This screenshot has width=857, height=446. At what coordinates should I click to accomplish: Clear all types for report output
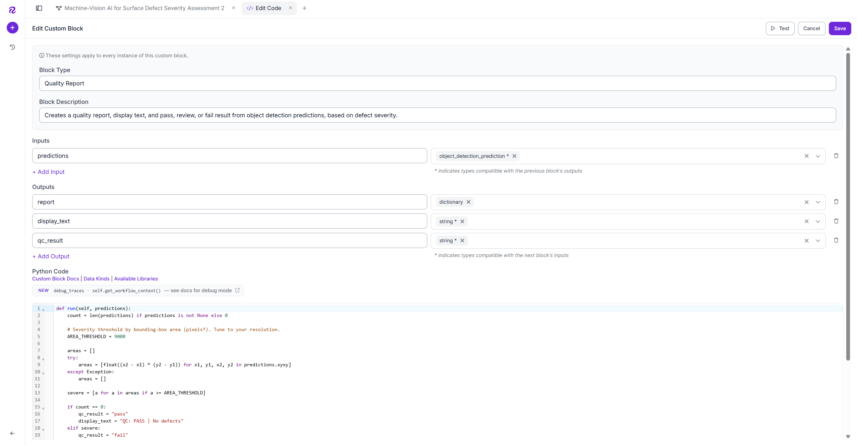point(806,202)
